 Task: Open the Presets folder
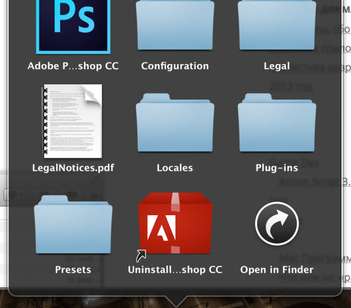point(73,224)
